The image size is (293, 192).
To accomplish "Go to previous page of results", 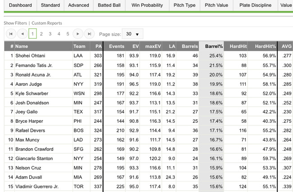I will [22, 34].
